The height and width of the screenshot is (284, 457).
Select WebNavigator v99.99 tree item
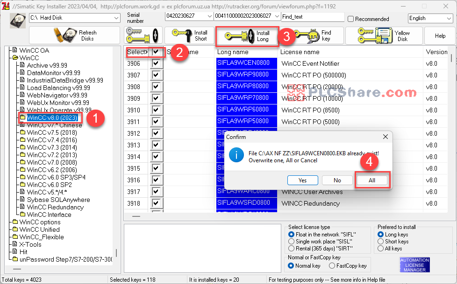[57, 95]
